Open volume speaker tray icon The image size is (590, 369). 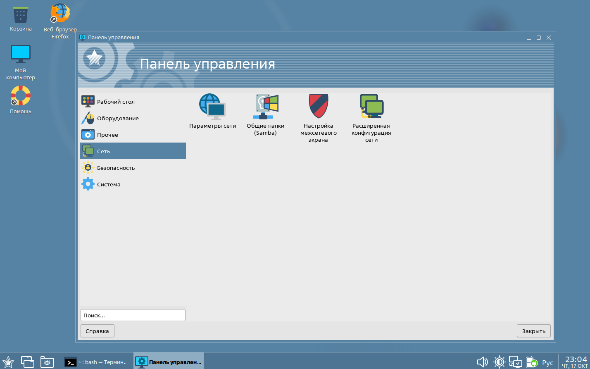(483, 362)
